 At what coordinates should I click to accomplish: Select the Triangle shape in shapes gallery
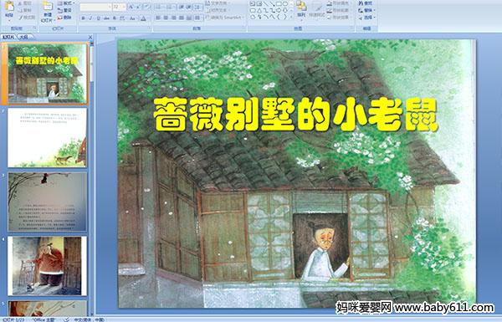coord(259,10)
